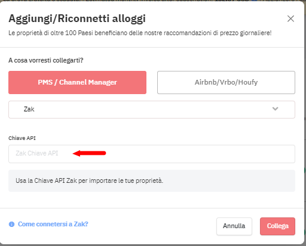Click the Annulla button
Screen dimensions: 306x246
tap(234, 226)
